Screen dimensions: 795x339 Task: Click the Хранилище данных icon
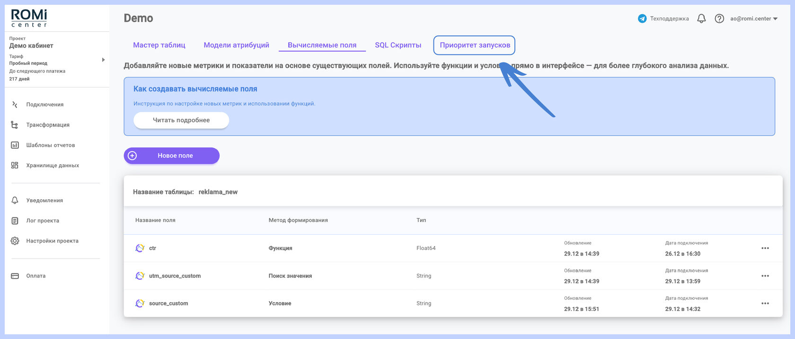point(15,165)
